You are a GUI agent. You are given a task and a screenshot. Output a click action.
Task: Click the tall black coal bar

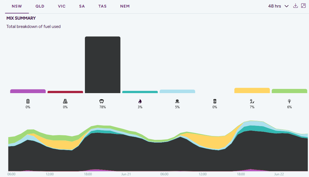click(103, 65)
